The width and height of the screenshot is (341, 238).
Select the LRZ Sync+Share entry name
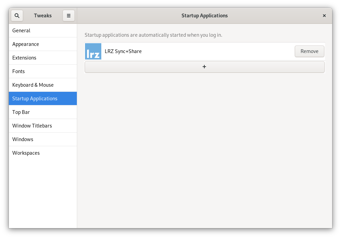coord(123,51)
